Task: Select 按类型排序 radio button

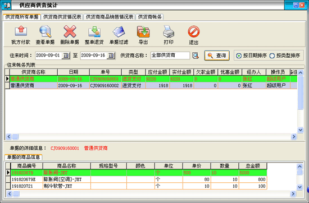Action: pyautogui.click(x=272, y=56)
